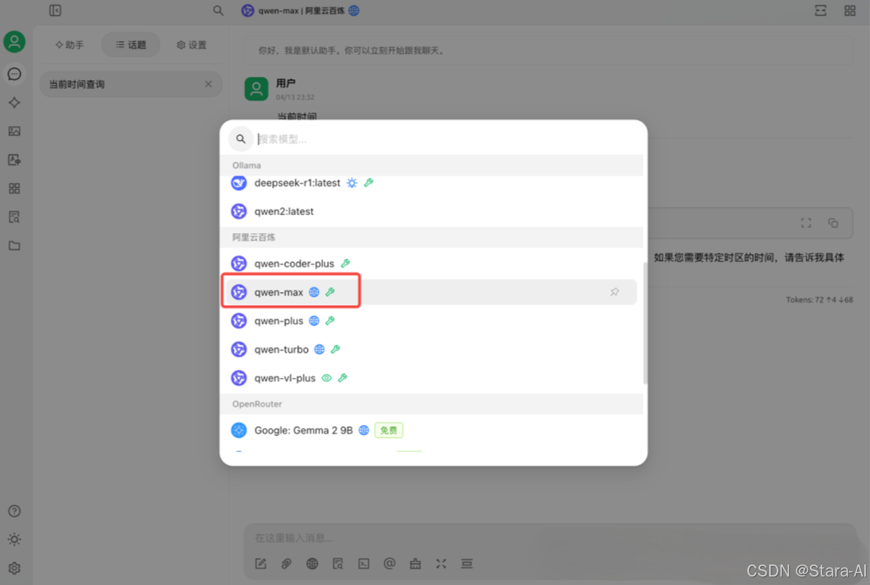Close the 当前时间查询 topic
The height and width of the screenshot is (585, 870).
[209, 84]
